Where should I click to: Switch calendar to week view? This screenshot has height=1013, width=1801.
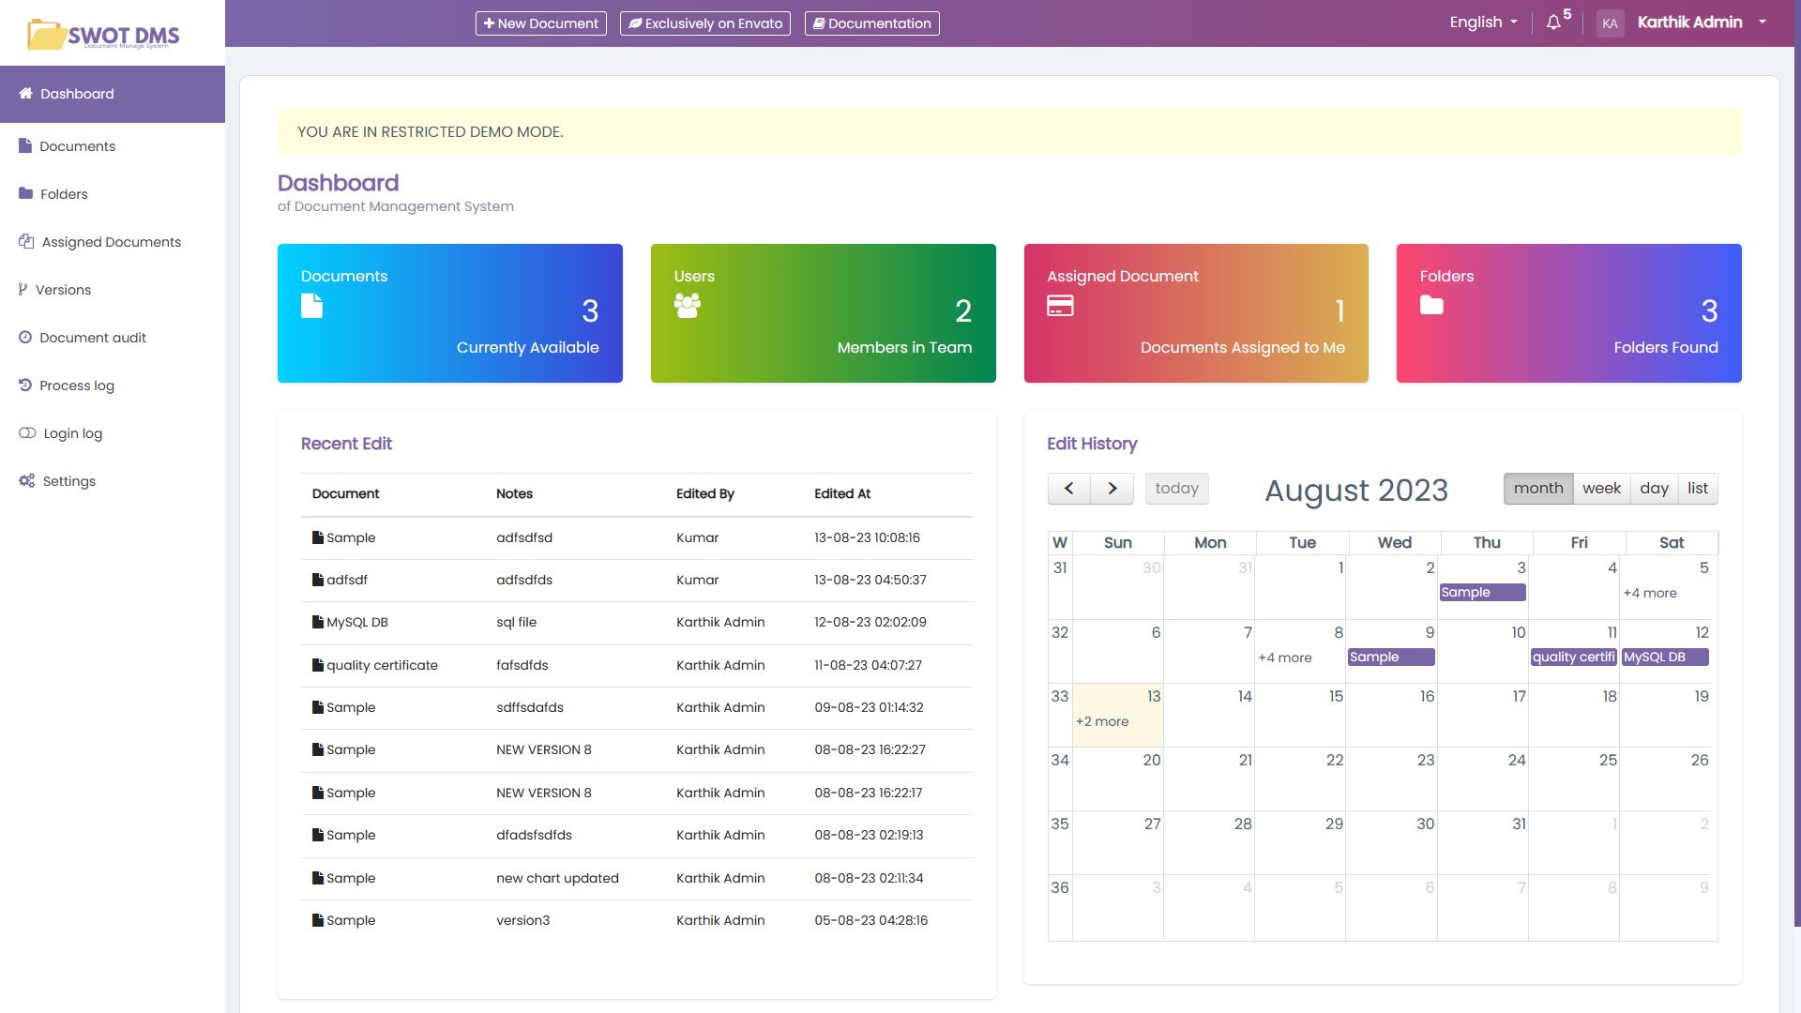(x=1601, y=489)
